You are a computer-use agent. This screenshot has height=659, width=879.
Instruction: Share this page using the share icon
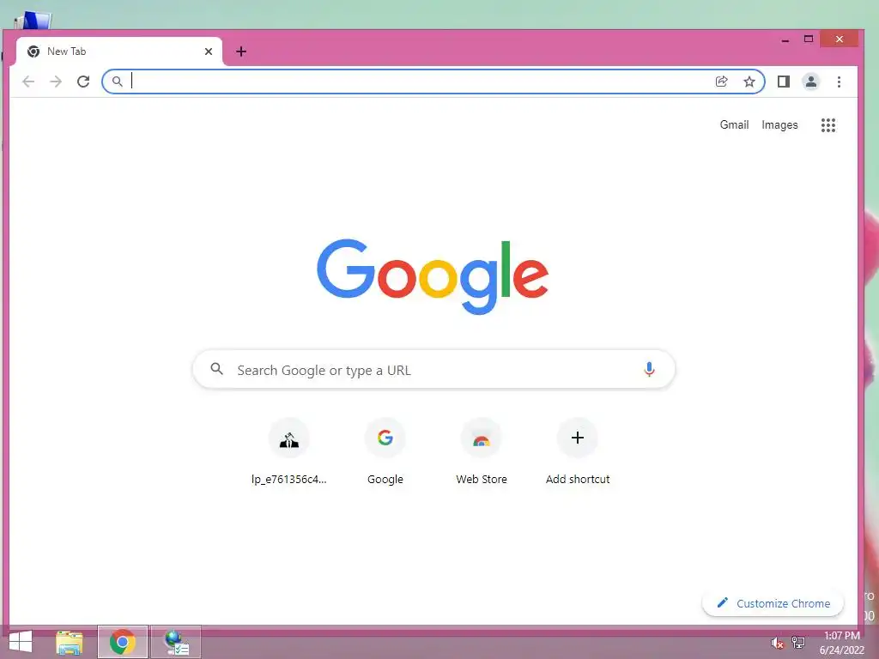pyautogui.click(x=721, y=82)
